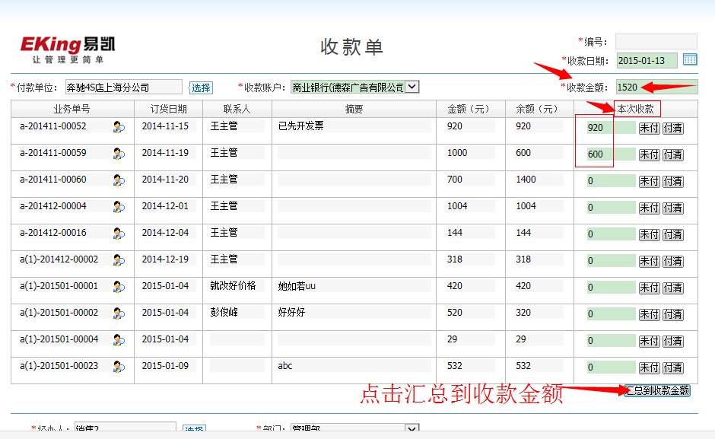Mark order a-201411-00052 as 付清
Screen dimensions: 715x439
click(672, 129)
